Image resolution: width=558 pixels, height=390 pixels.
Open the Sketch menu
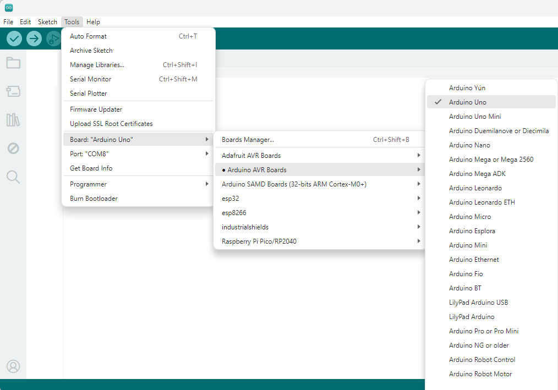tap(47, 22)
